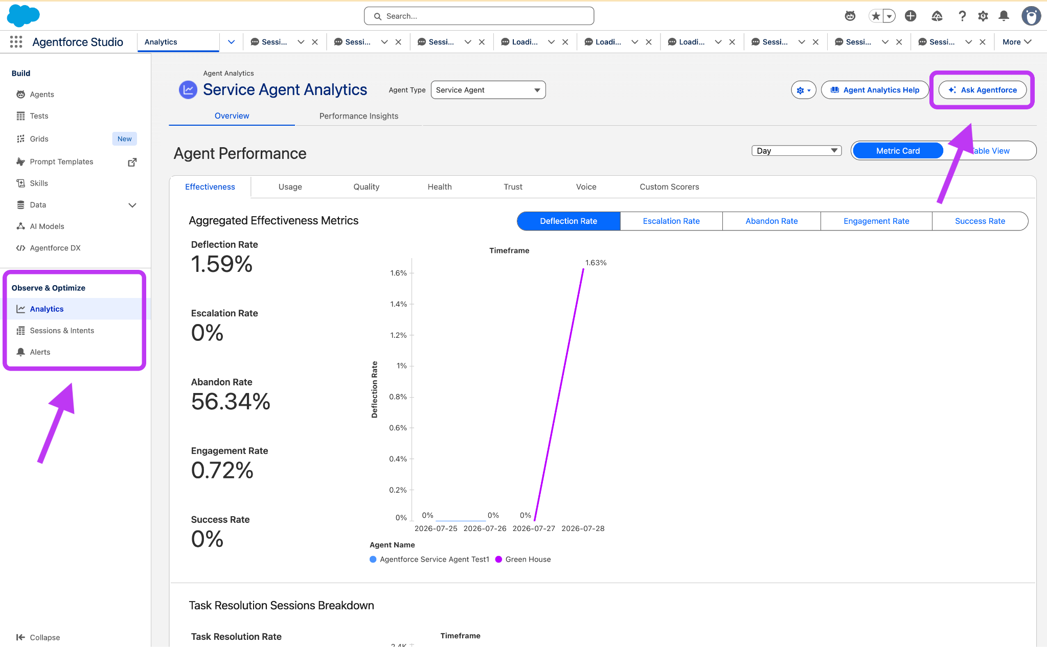Click the New badge next to Grids

coord(124,139)
